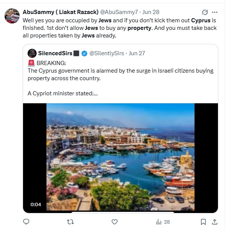The image size is (227, 230).
Task: Click the share post icon
Action: coord(214,222)
